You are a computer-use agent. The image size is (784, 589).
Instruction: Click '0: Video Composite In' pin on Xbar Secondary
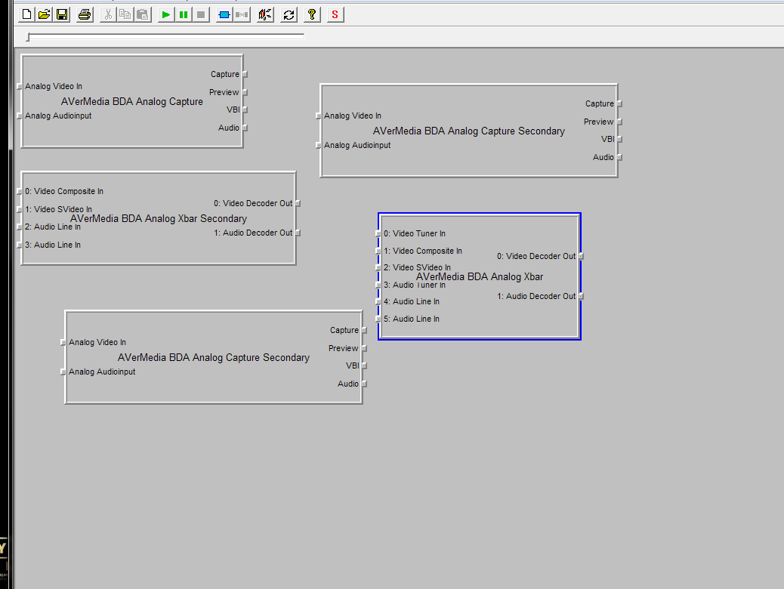pos(20,191)
